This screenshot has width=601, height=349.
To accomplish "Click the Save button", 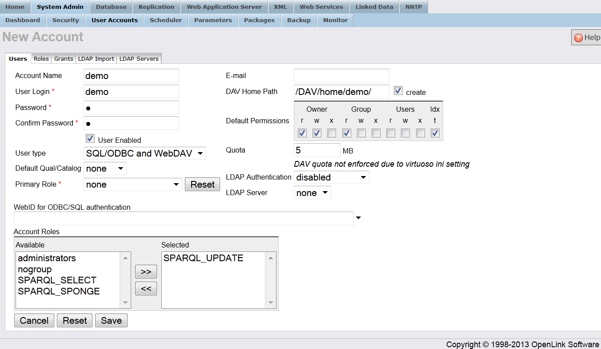I will point(111,321).
